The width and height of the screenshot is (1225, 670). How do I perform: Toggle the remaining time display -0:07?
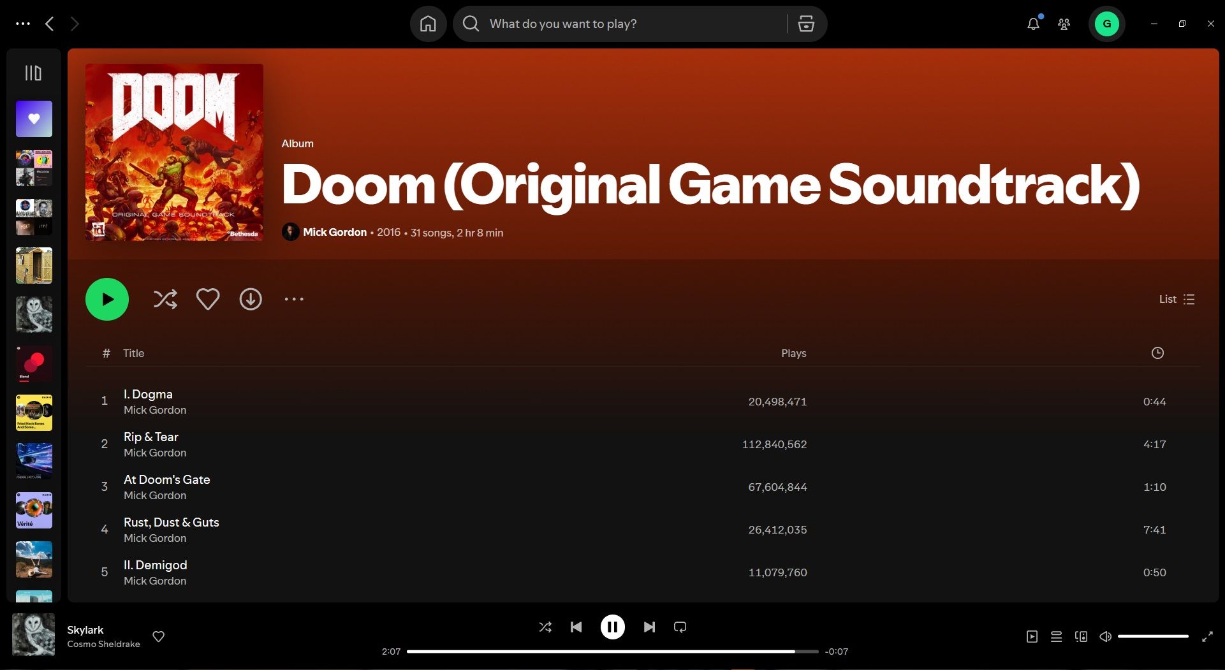click(837, 652)
